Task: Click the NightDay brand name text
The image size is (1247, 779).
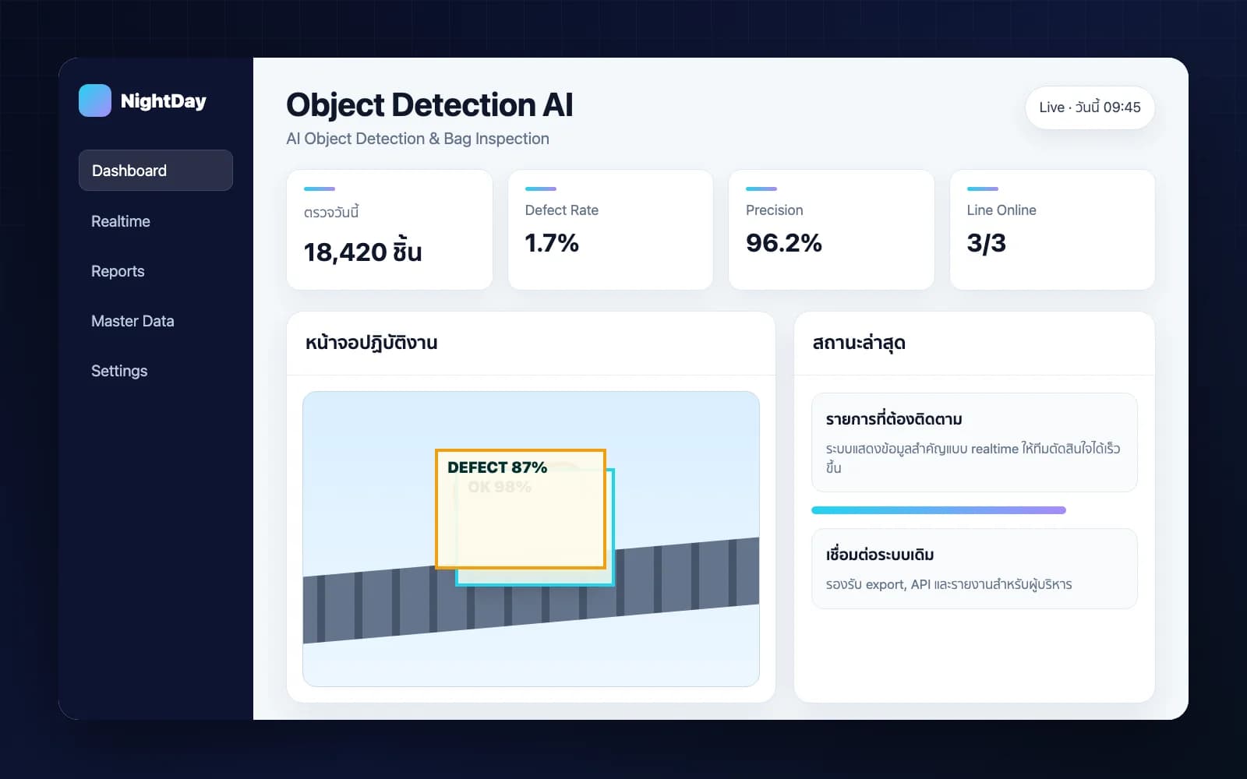Action: 164,101
